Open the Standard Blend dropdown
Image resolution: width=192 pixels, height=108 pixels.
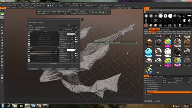pyautogui.click(x=179, y=78)
